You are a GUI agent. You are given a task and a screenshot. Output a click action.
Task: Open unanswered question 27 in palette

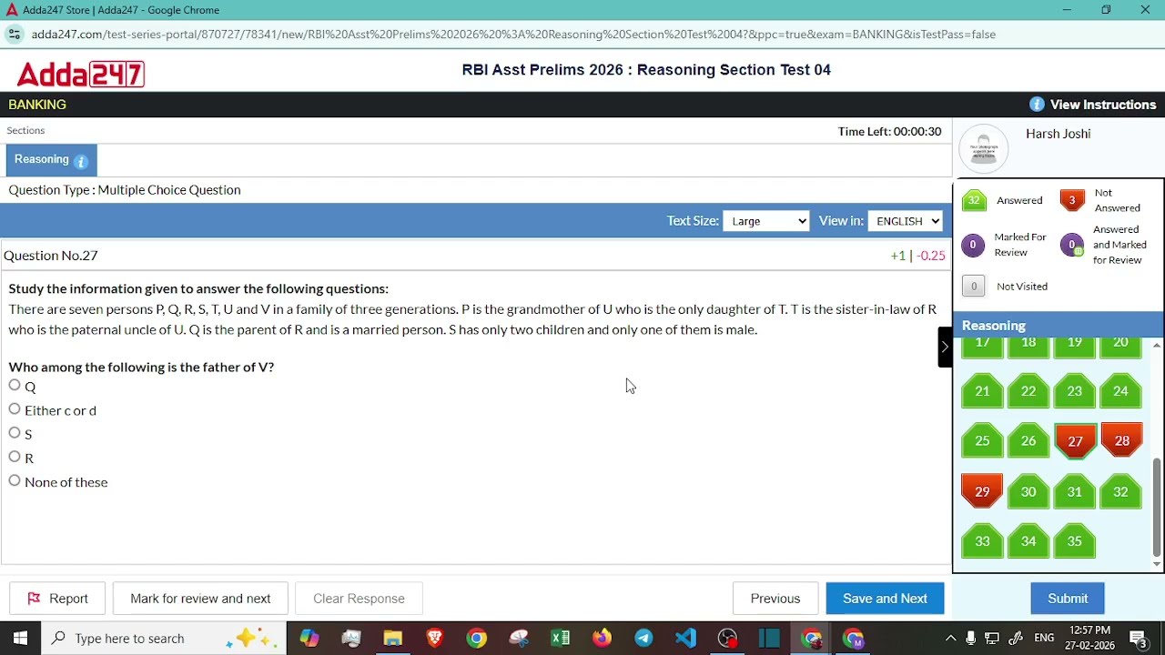(1075, 441)
